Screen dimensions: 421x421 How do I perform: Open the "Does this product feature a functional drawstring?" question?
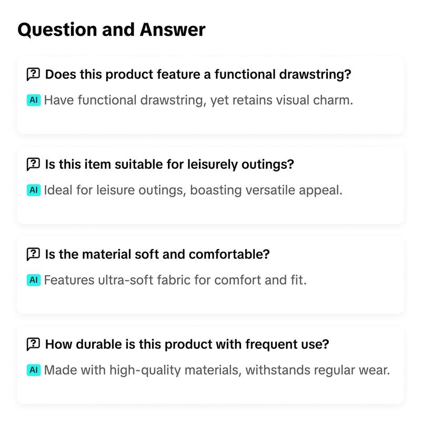click(x=198, y=74)
